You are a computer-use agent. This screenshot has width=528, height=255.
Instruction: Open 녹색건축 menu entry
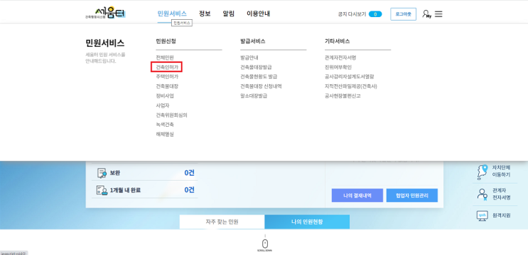pos(165,125)
